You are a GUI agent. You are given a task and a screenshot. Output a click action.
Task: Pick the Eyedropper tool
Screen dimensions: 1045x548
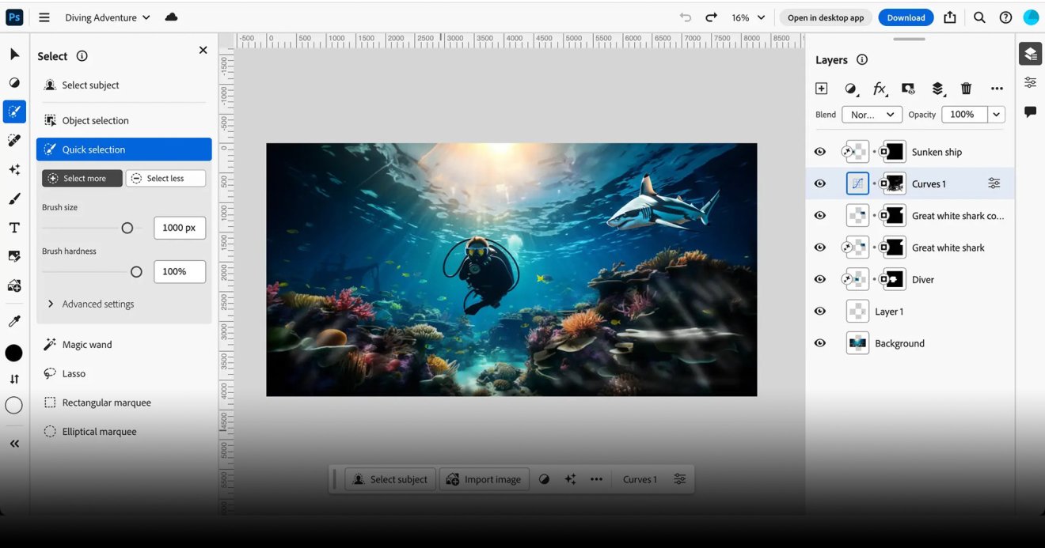coord(14,321)
